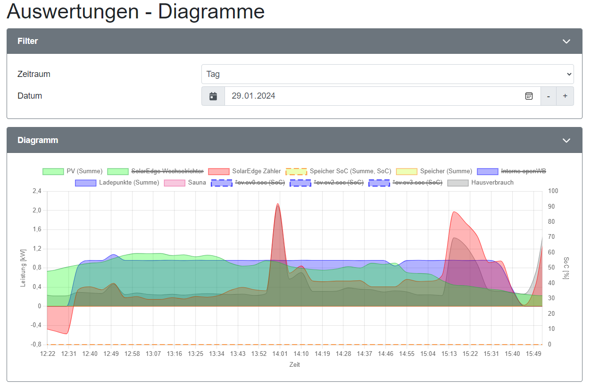591x388 pixels.
Task: Advance to next day with plus button
Action: click(x=565, y=96)
